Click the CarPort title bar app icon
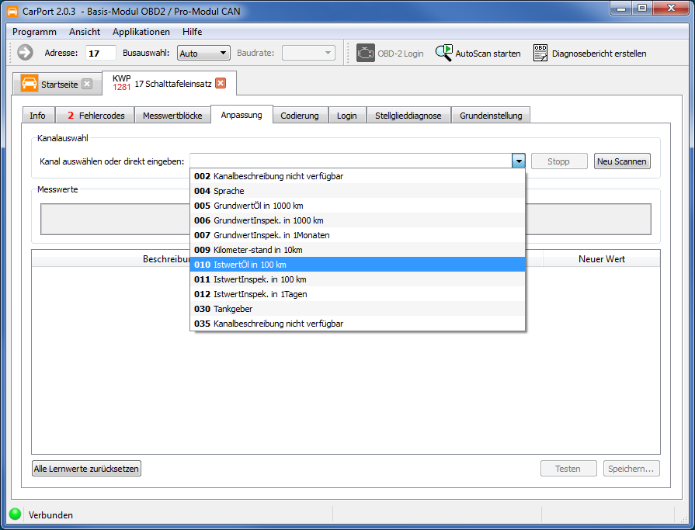 pos(12,12)
